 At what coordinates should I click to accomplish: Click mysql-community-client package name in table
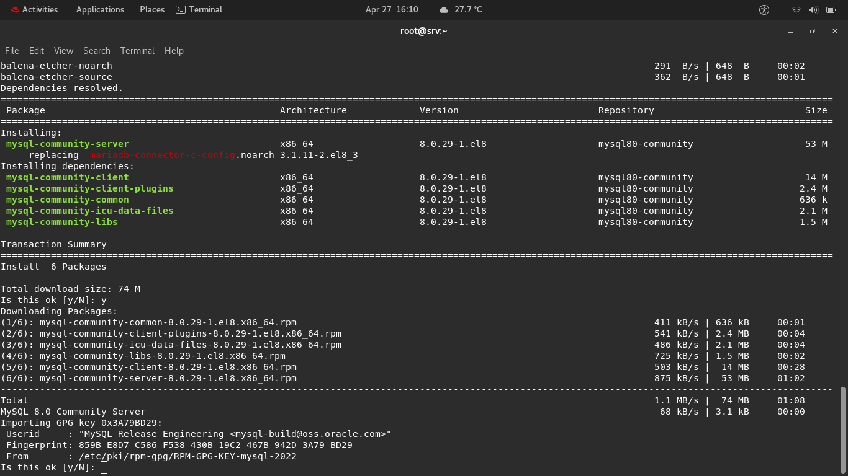tap(68, 177)
